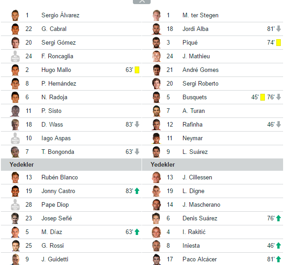Click Jordi Alba's substituted-off arrow
The width and height of the screenshot is (289, 265).
(x=279, y=29)
